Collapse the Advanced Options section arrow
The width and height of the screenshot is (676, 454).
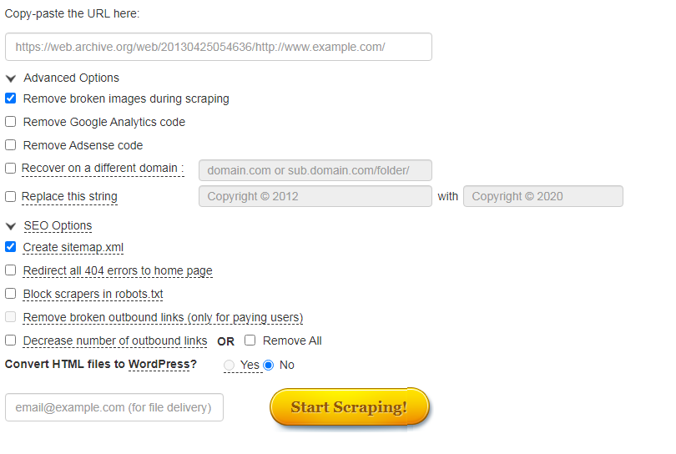[x=11, y=78]
